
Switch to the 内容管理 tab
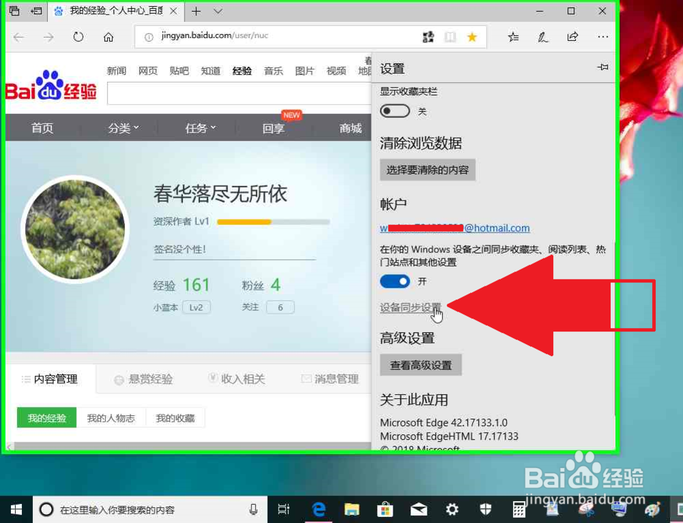[x=51, y=379]
